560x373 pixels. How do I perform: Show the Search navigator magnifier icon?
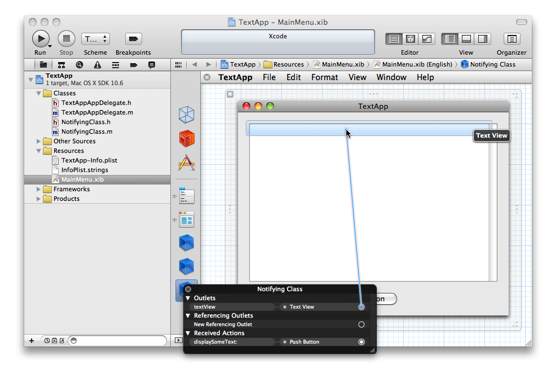tap(80, 65)
